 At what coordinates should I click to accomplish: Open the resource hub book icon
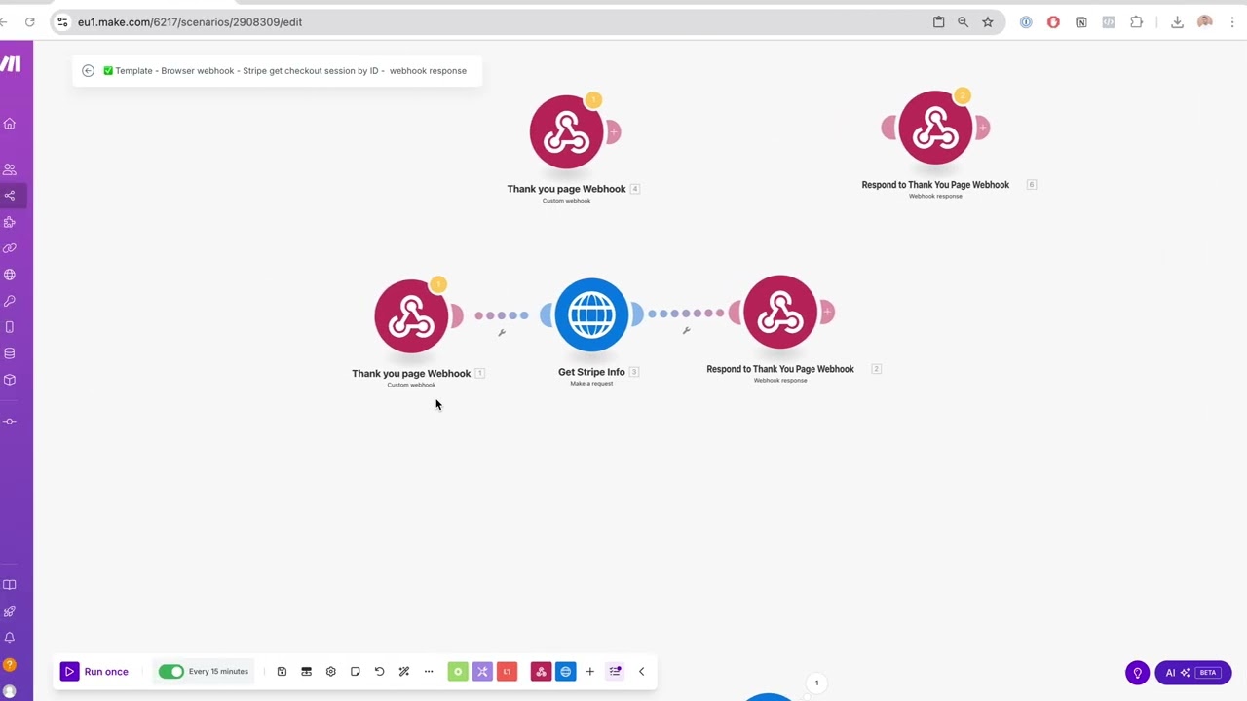point(10,585)
